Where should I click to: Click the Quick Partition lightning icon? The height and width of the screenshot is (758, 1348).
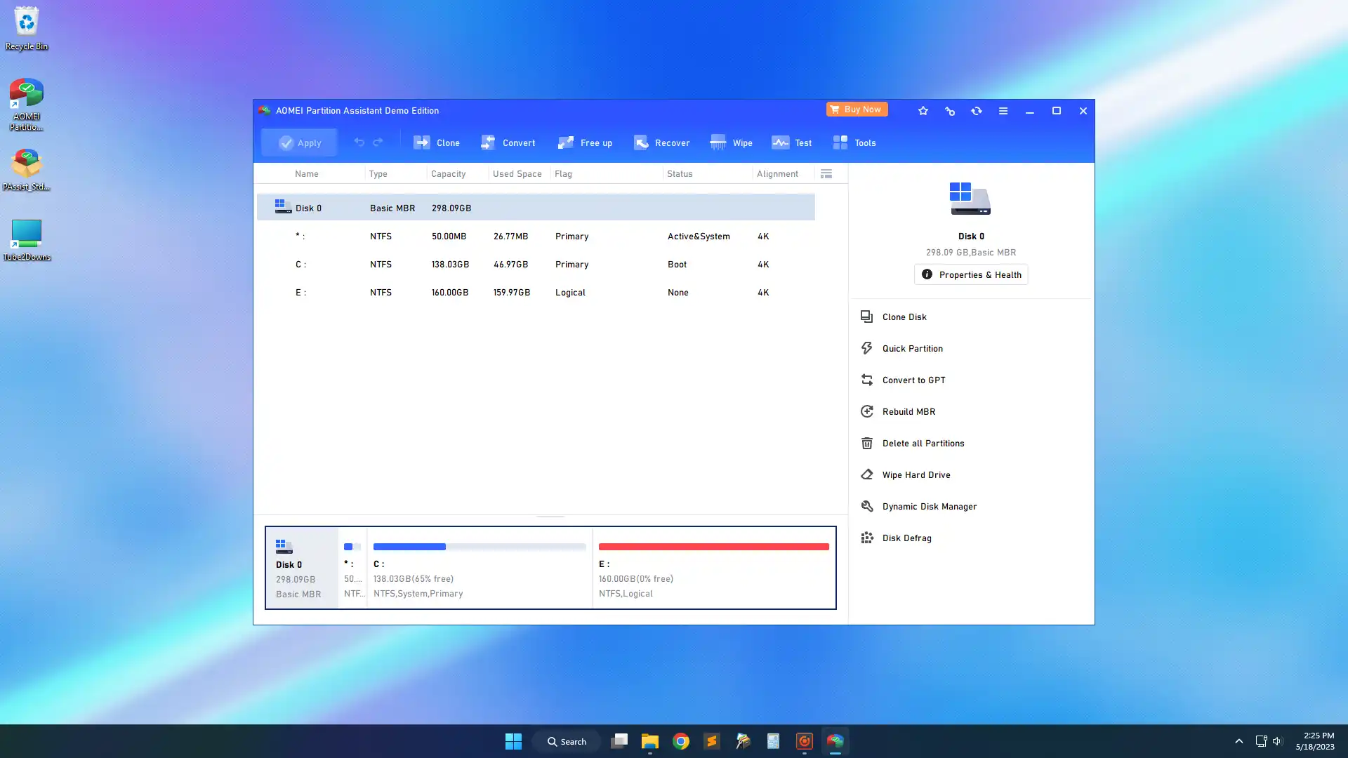[x=867, y=348]
